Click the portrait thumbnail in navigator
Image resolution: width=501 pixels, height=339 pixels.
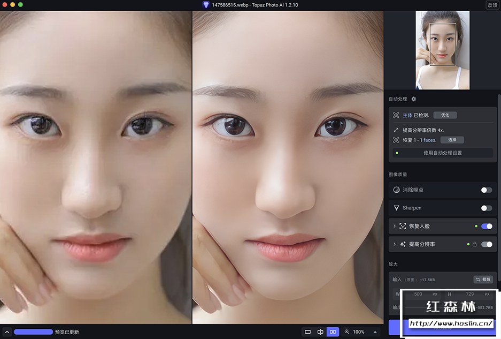click(443, 50)
